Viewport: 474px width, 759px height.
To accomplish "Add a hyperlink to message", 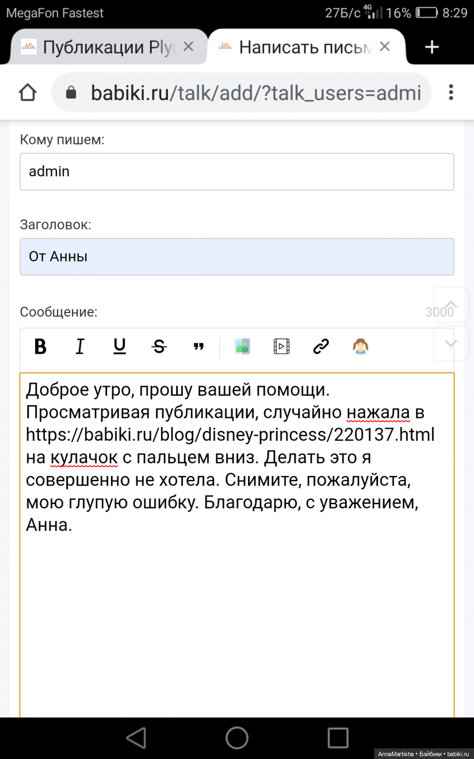I will point(321,347).
